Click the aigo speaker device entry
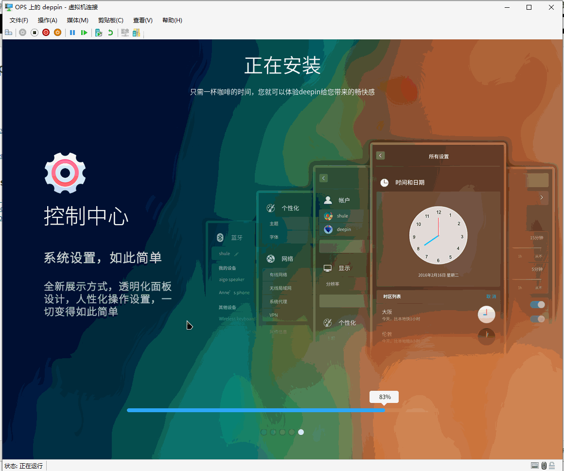 (x=231, y=279)
